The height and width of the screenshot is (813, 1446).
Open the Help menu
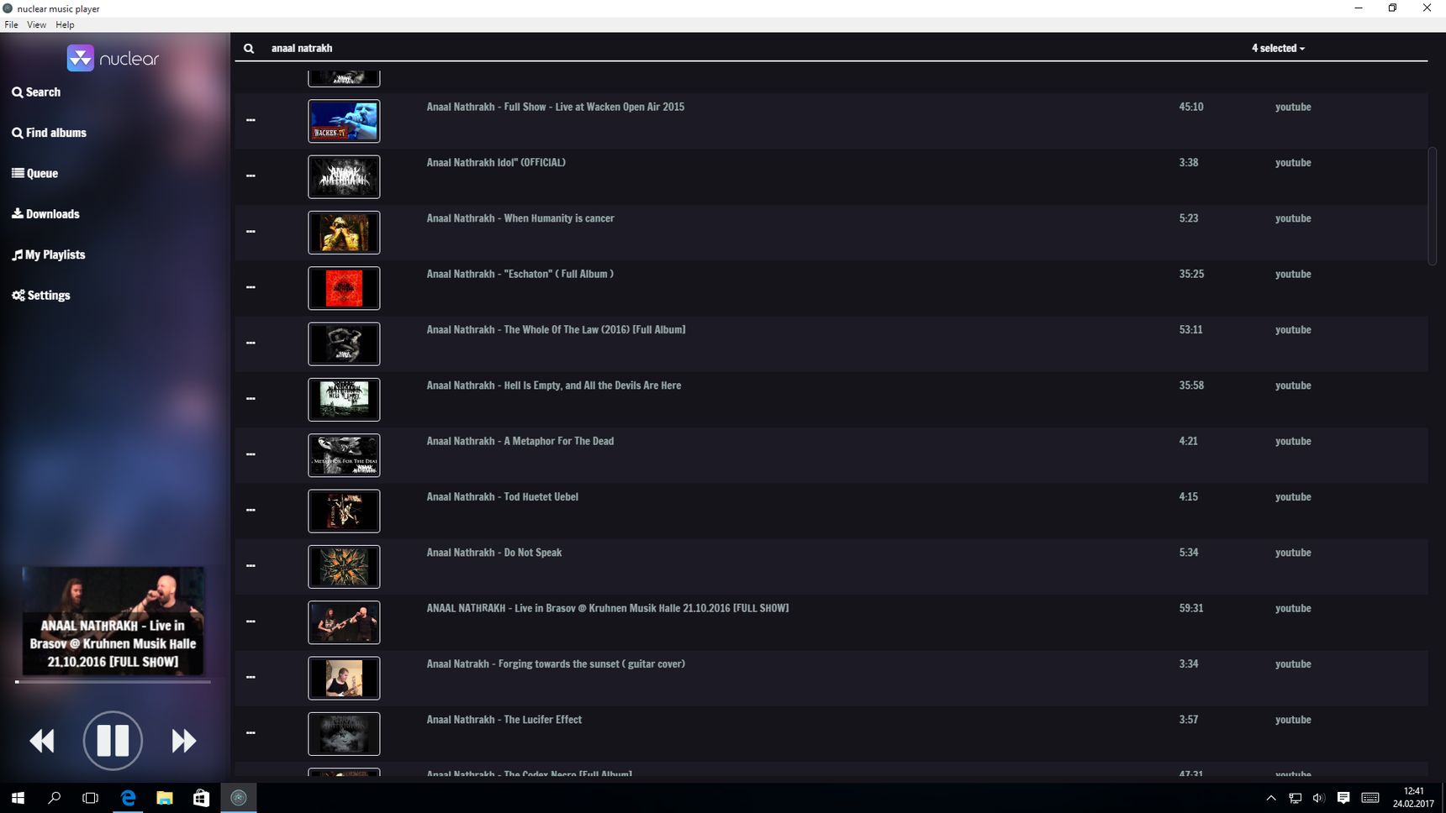(65, 25)
